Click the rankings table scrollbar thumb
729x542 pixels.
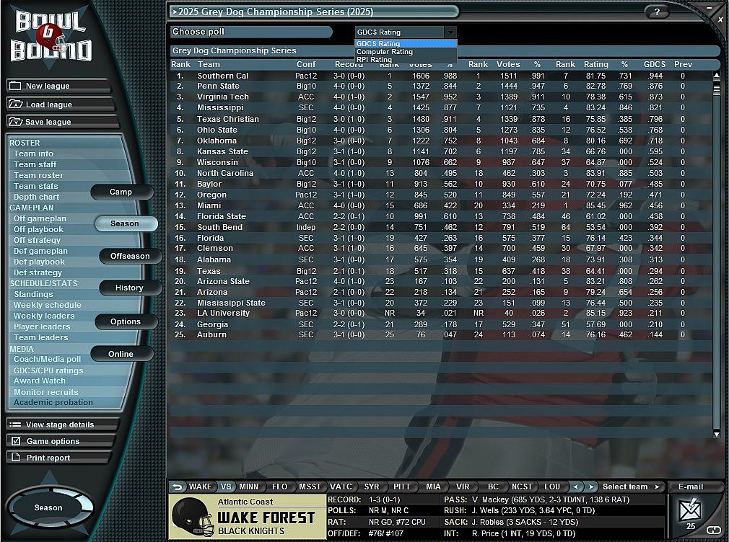pyautogui.click(x=717, y=87)
